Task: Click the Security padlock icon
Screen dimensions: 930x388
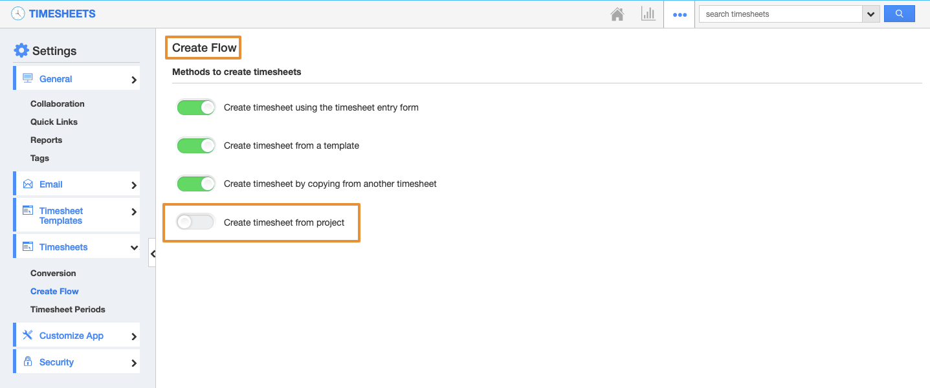Action: coord(28,361)
